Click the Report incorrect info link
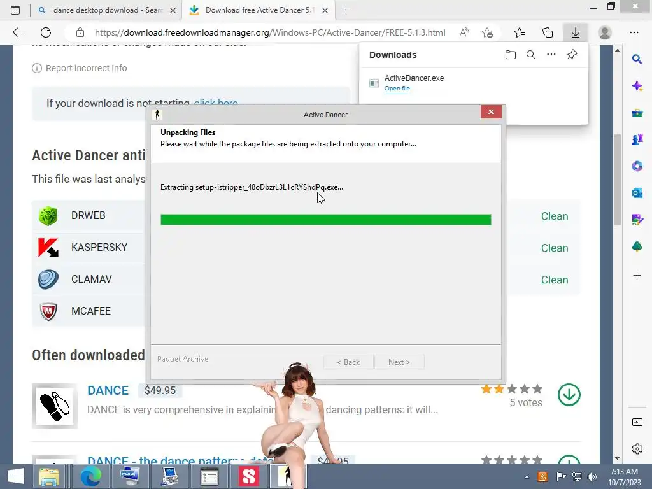The height and width of the screenshot is (489, 652). tap(86, 68)
